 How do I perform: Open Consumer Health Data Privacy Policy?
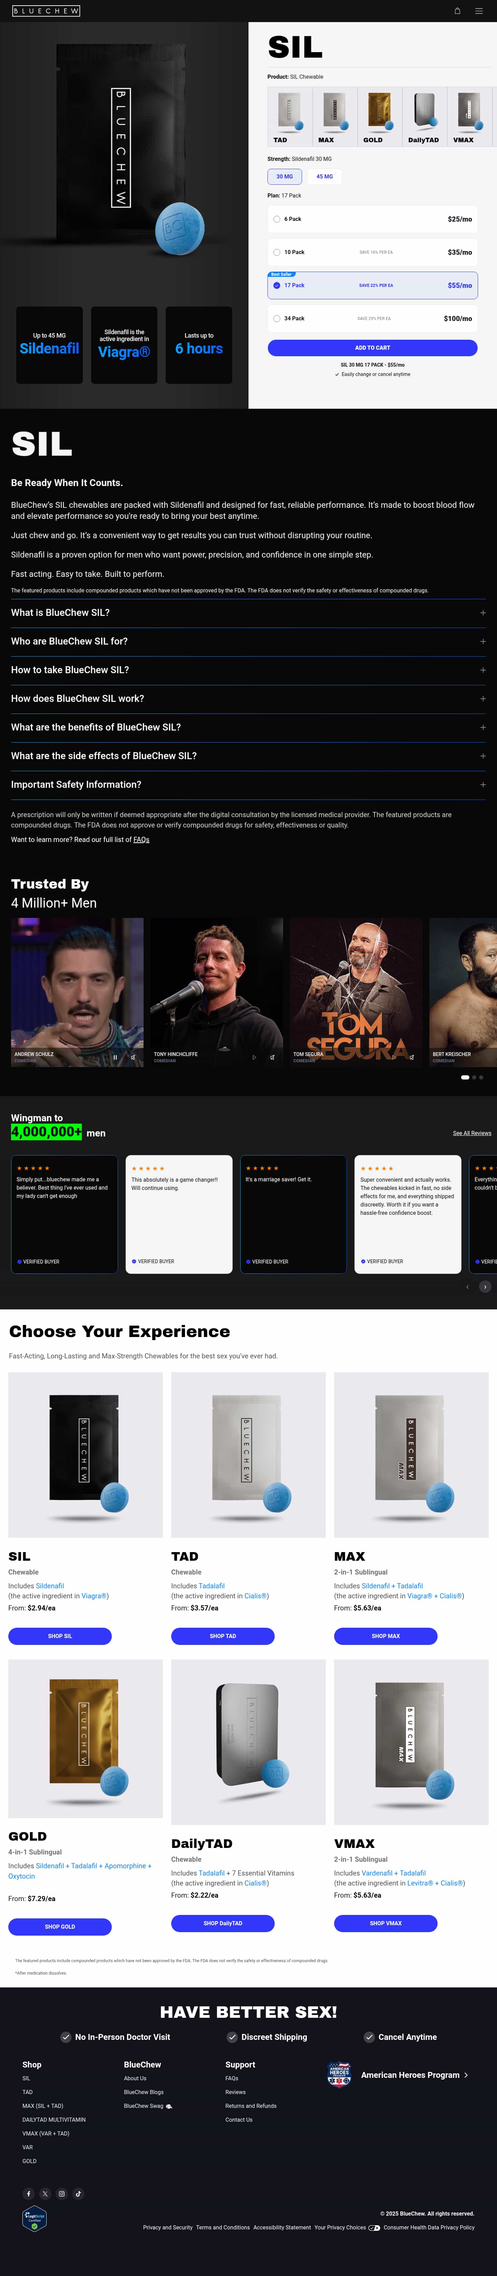[429, 2227]
